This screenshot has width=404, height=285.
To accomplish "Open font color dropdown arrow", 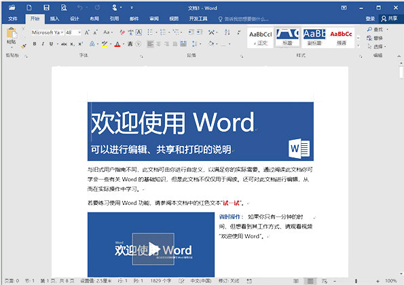I will click(123, 44).
